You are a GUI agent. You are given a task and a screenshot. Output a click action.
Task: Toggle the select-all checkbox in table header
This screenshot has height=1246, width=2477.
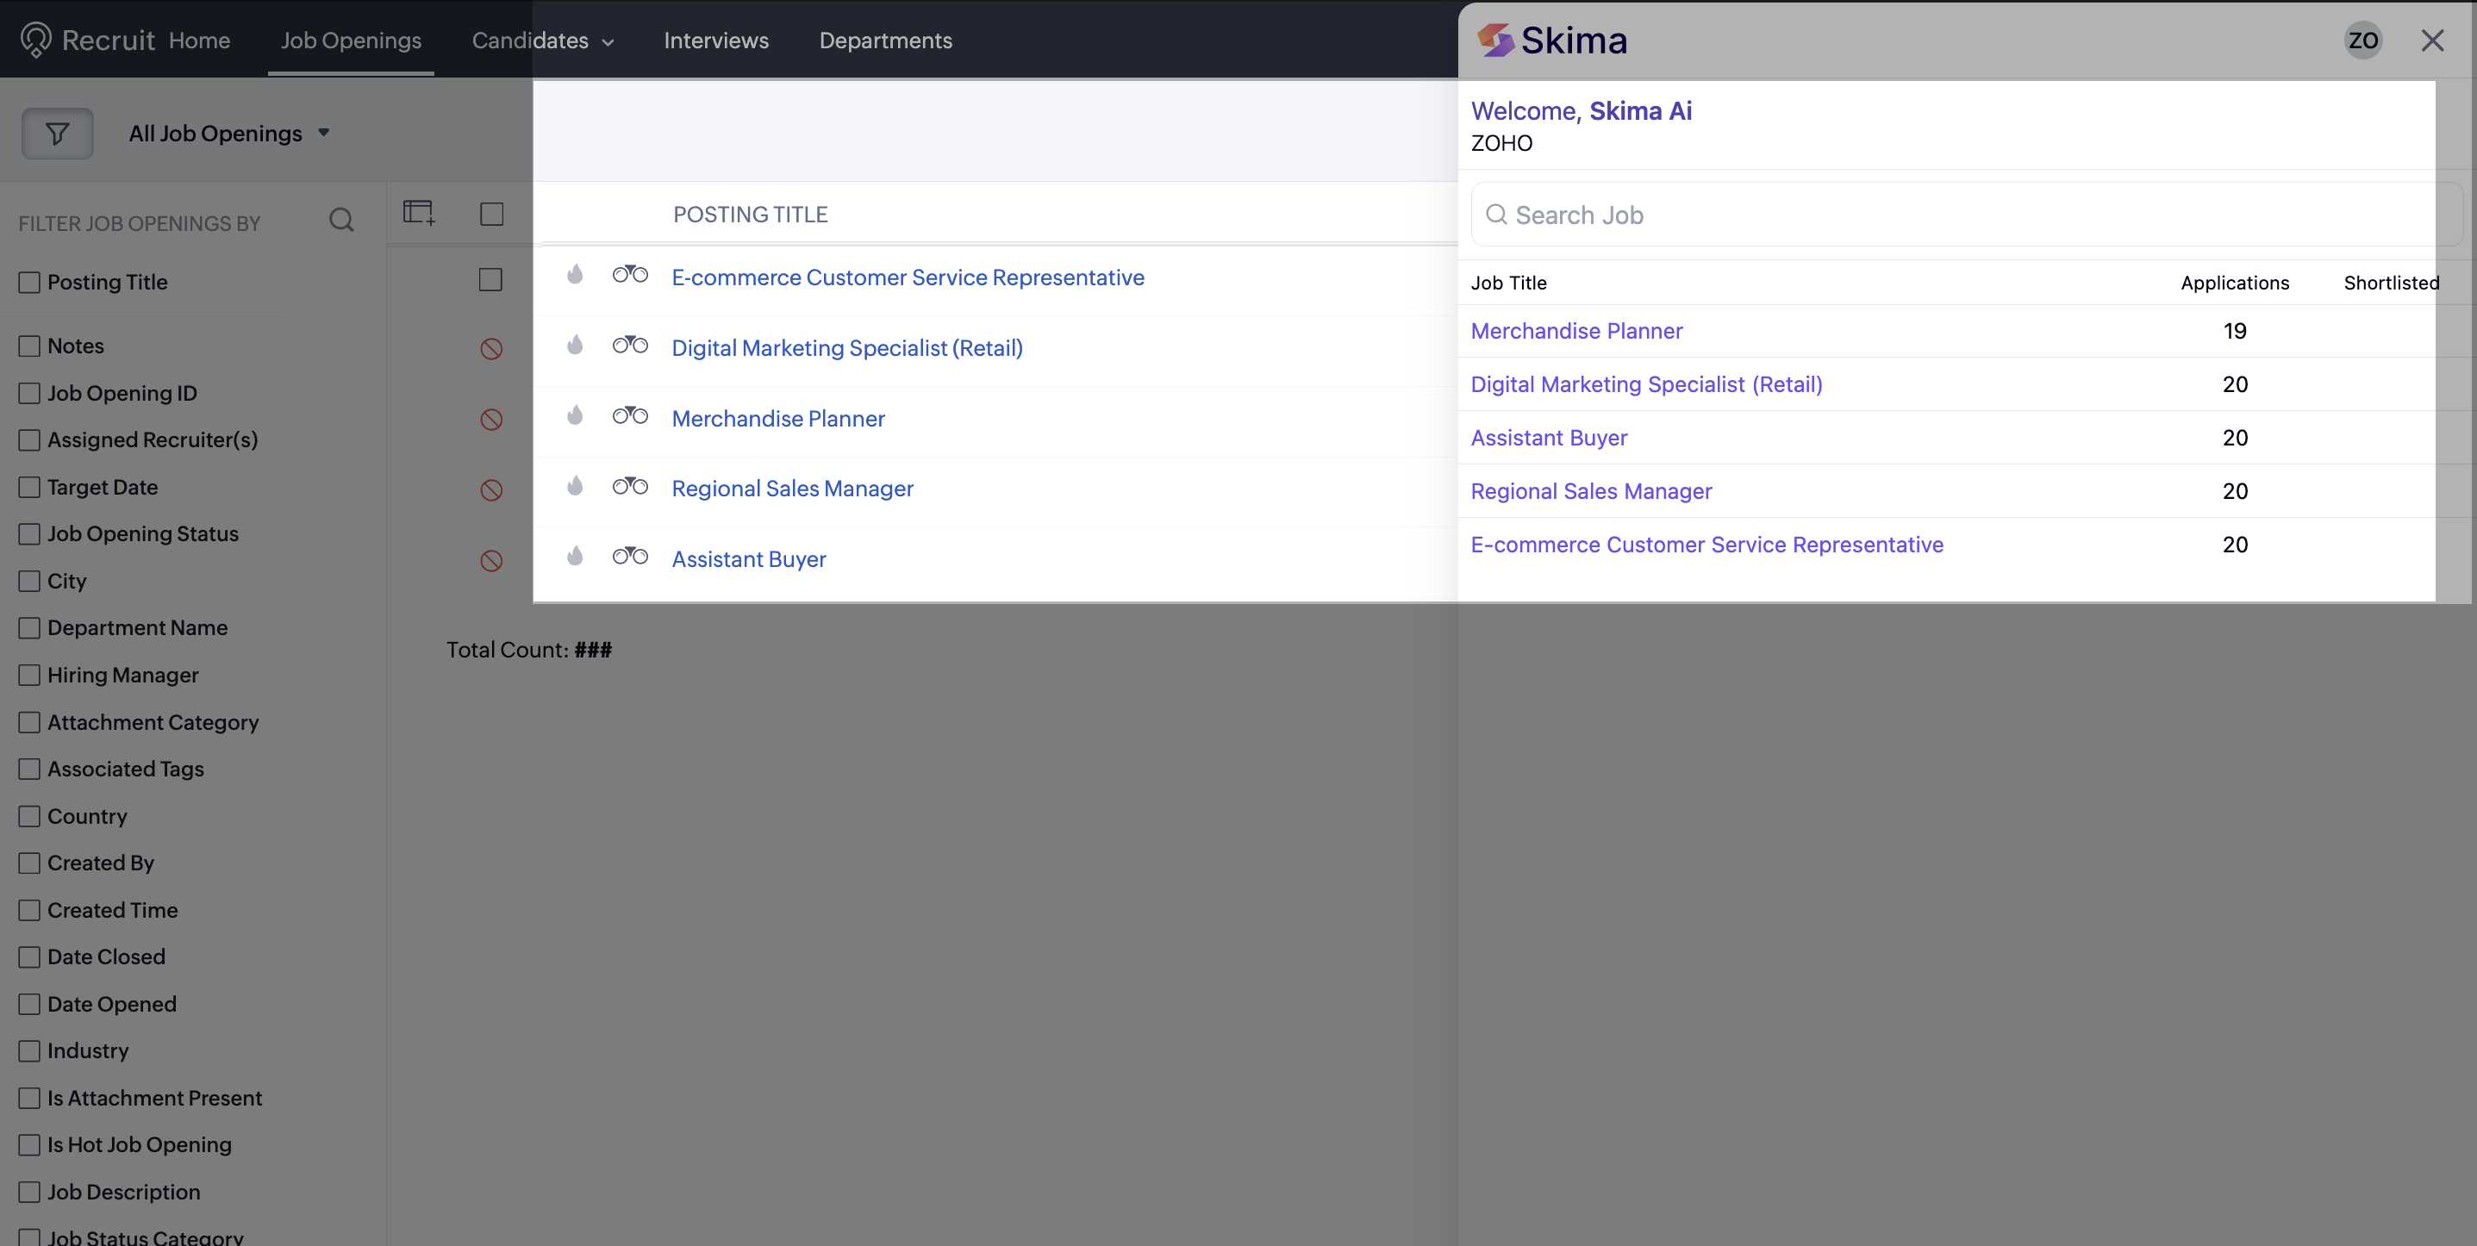coord(491,214)
